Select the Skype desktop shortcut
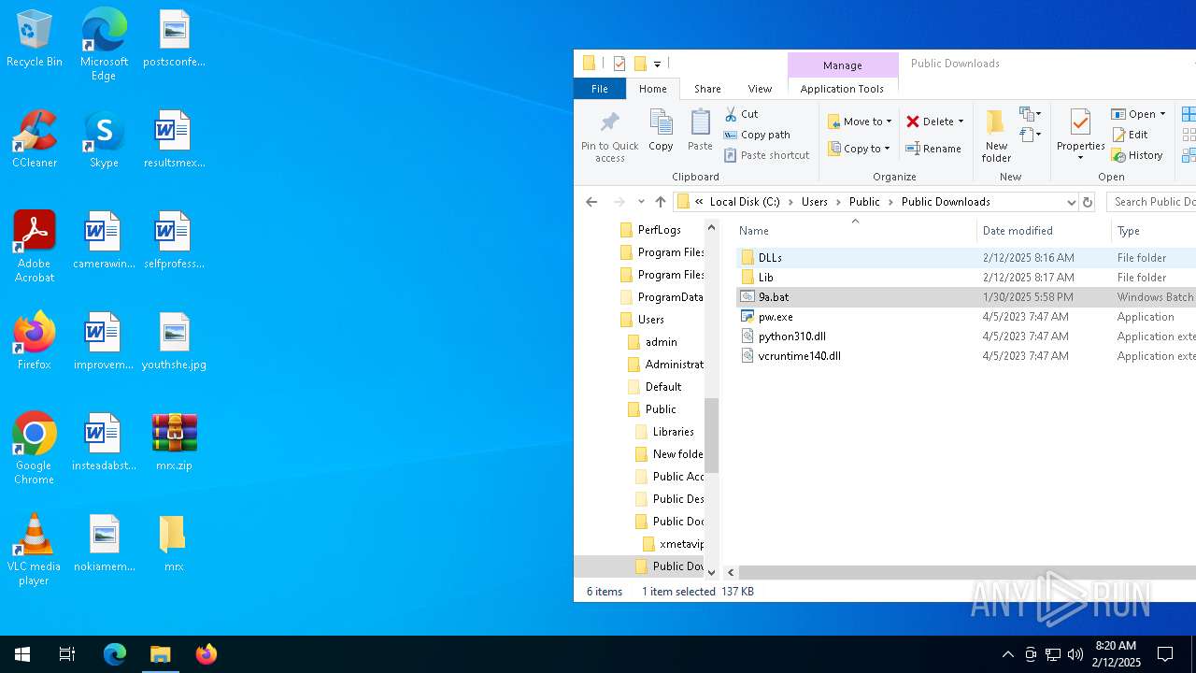 coord(104,140)
